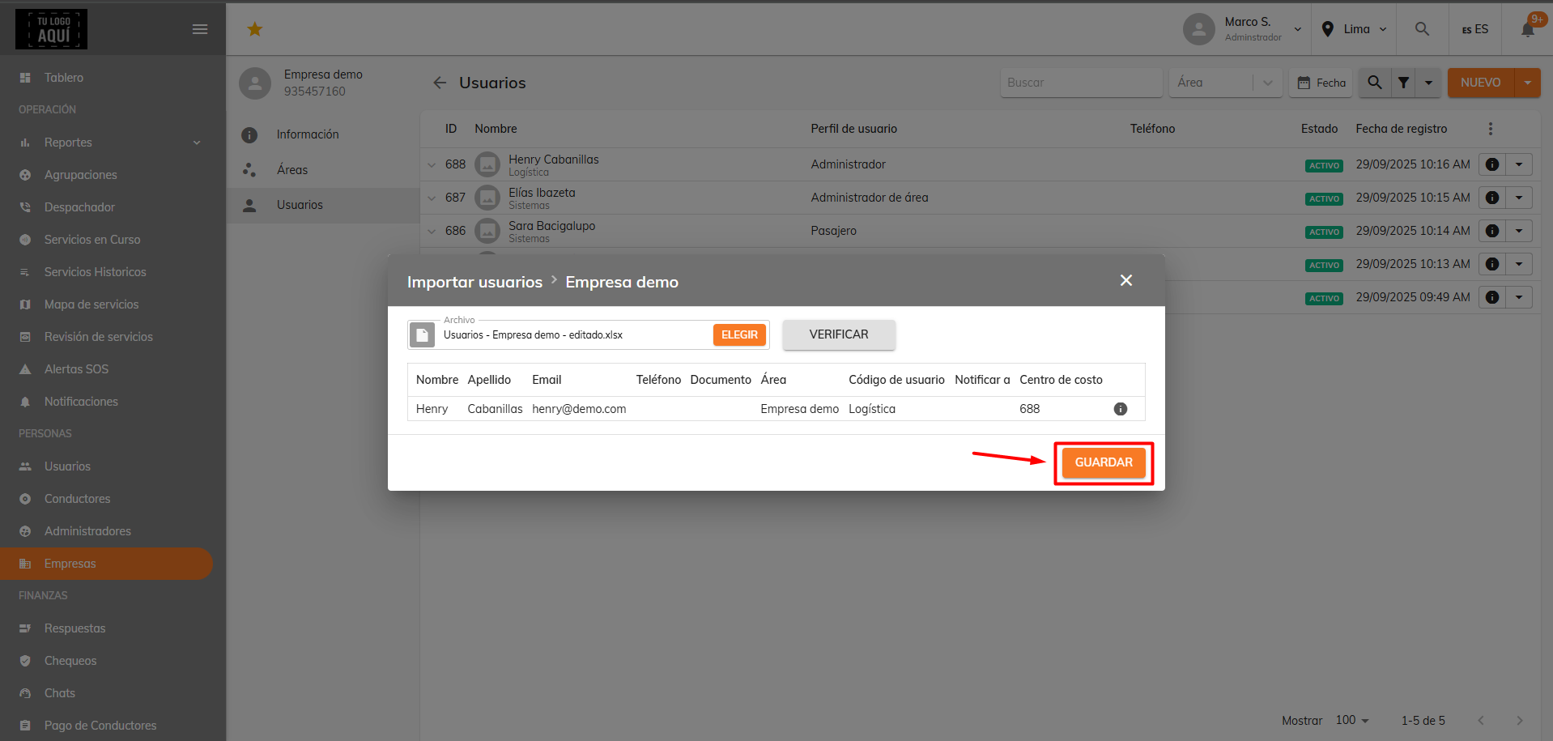This screenshot has height=741, width=1553.
Task: Open the Fecha date picker
Action: (1321, 83)
